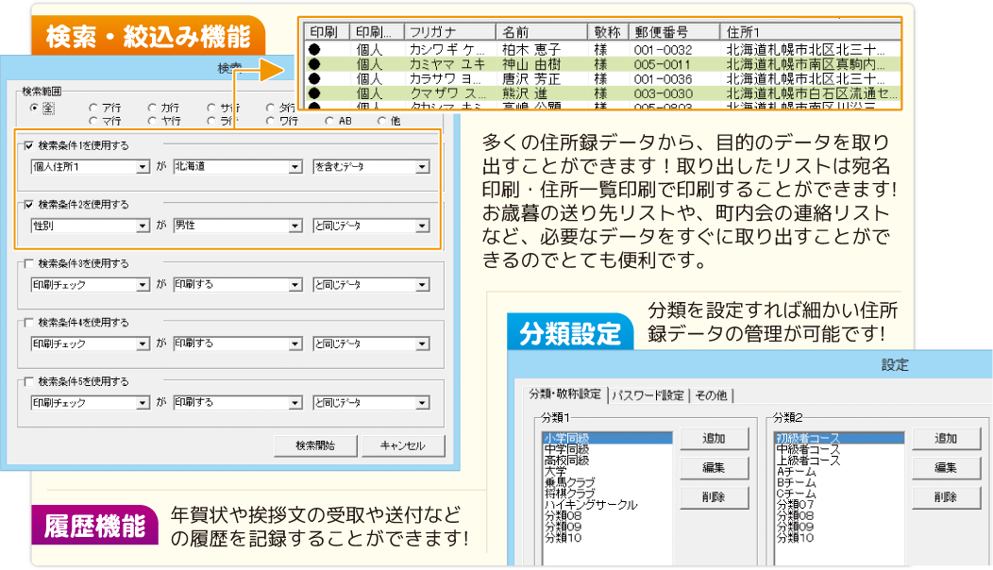993x570 pixels.
Task: Expand the 北海道 value dropdown
Action: click(294, 167)
